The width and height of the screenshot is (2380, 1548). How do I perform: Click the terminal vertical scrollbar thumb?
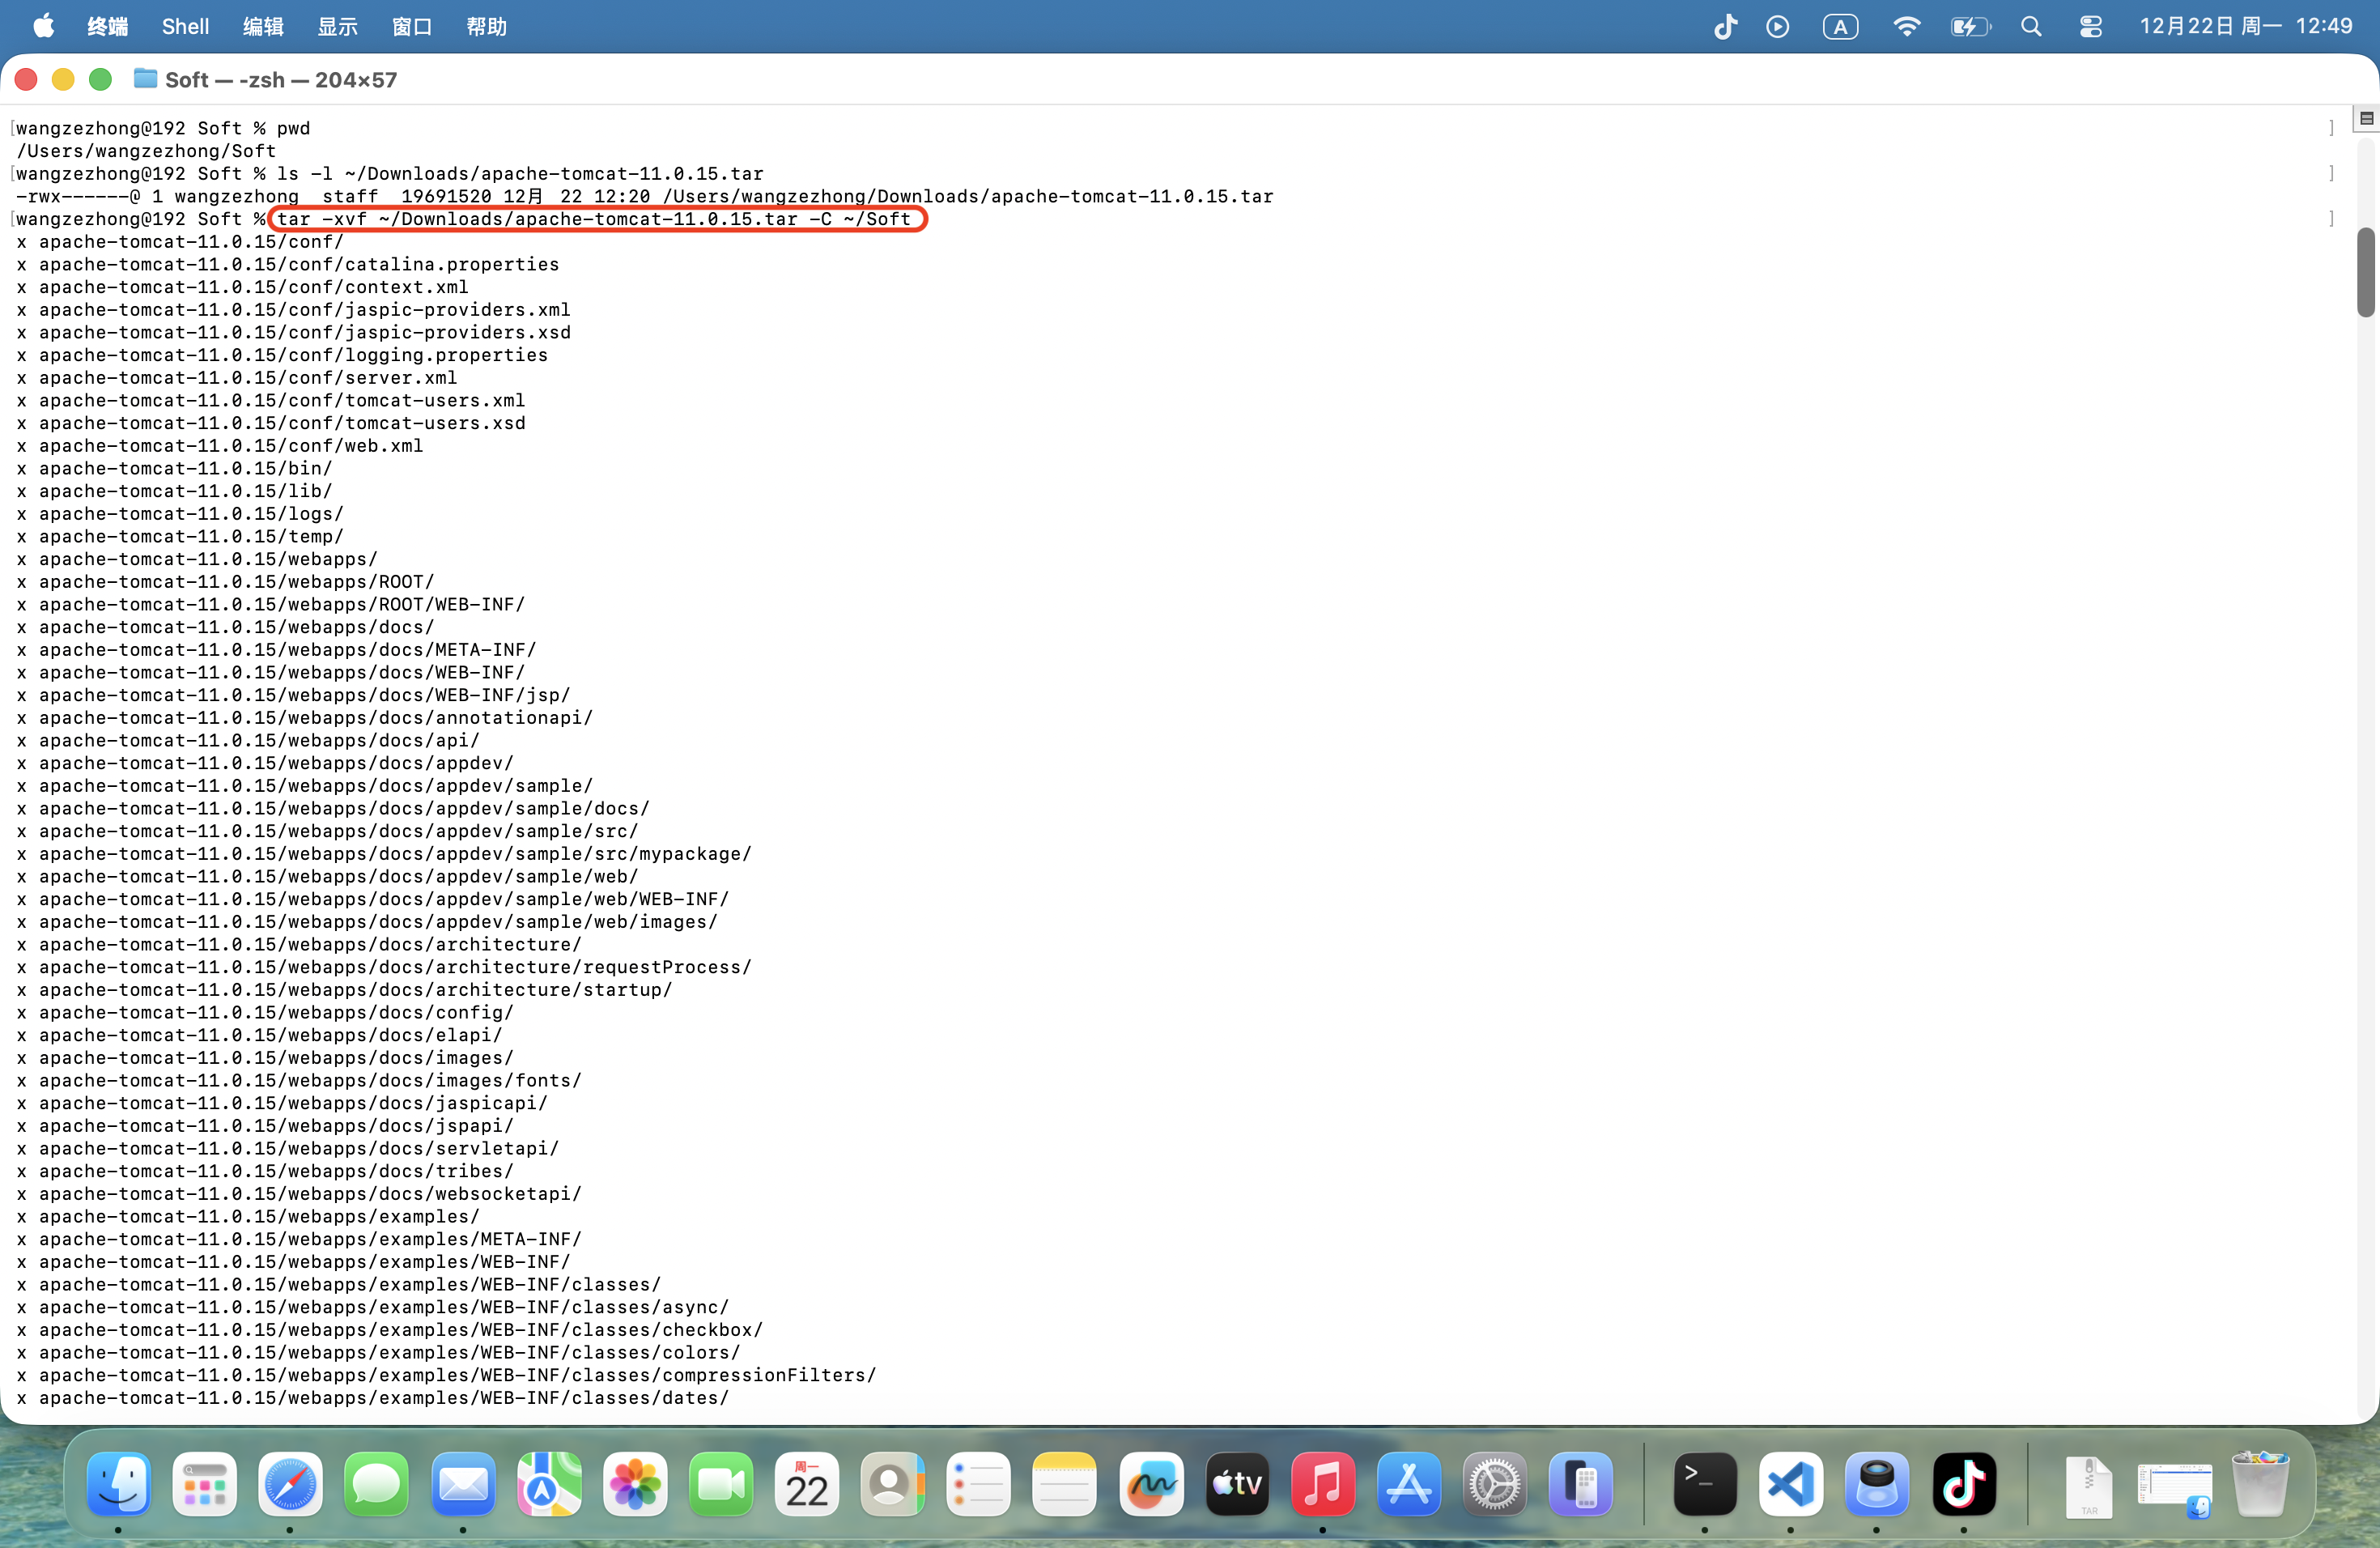tap(2365, 272)
